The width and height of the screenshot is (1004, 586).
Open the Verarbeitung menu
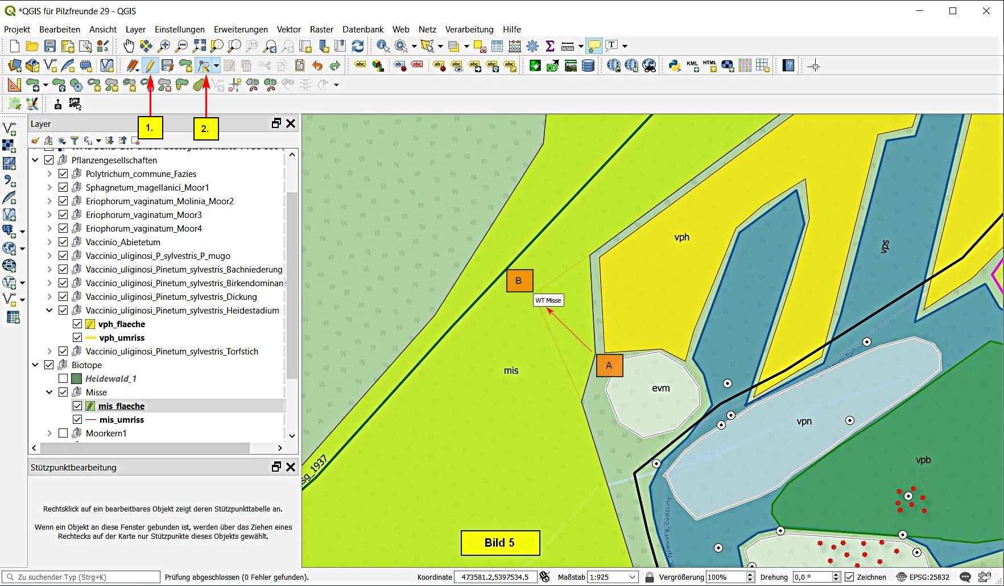469,29
